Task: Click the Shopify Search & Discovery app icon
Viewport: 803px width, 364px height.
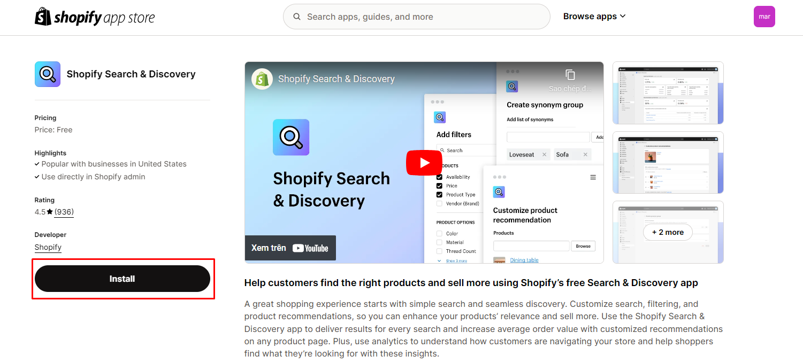Action: pyautogui.click(x=47, y=74)
